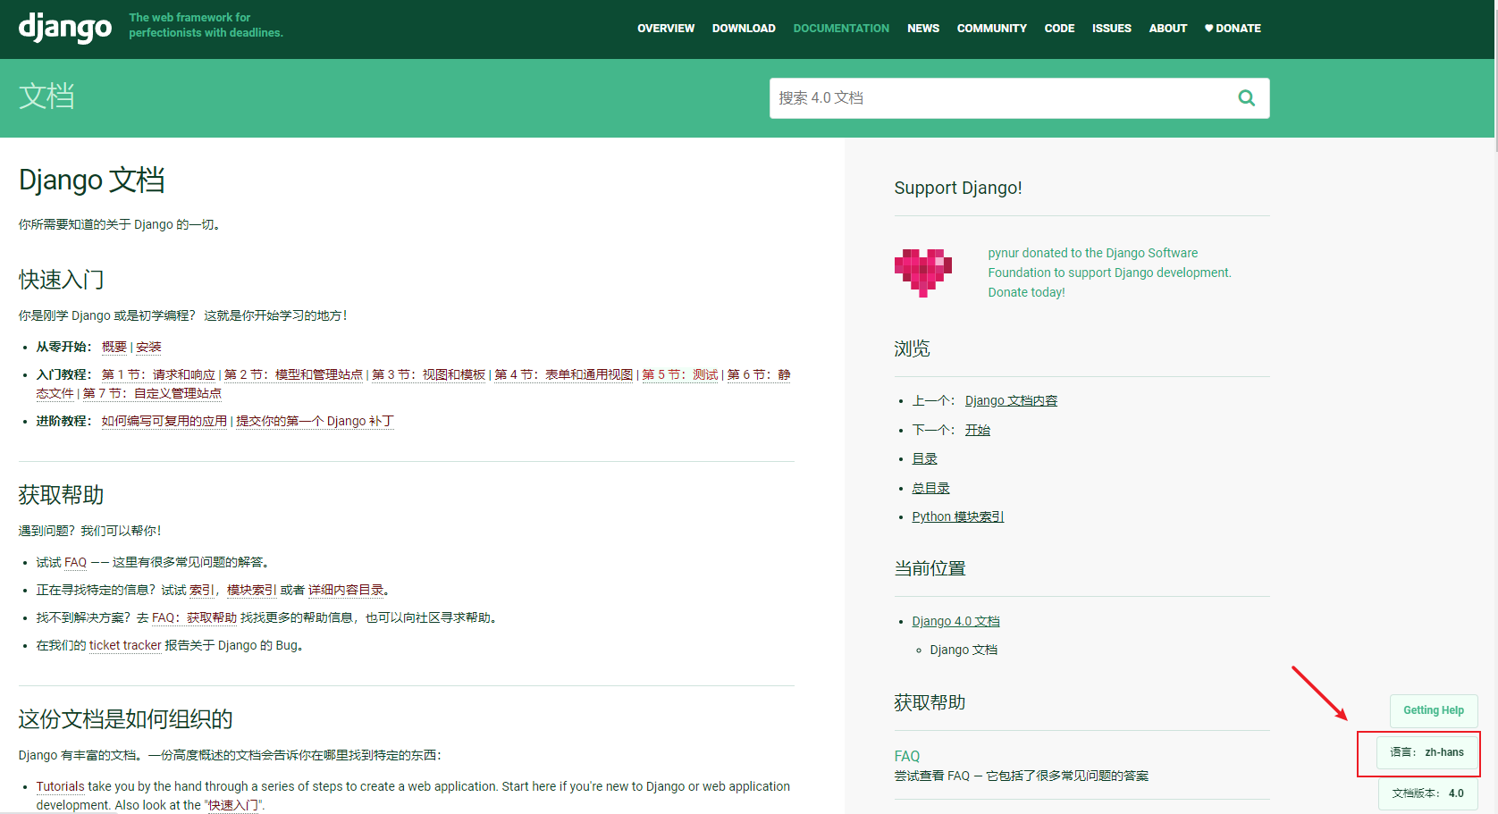Viewport: 1498px width, 814px height.
Task: Open tutorial 第 3 节：视图和模板
Action: (428, 375)
